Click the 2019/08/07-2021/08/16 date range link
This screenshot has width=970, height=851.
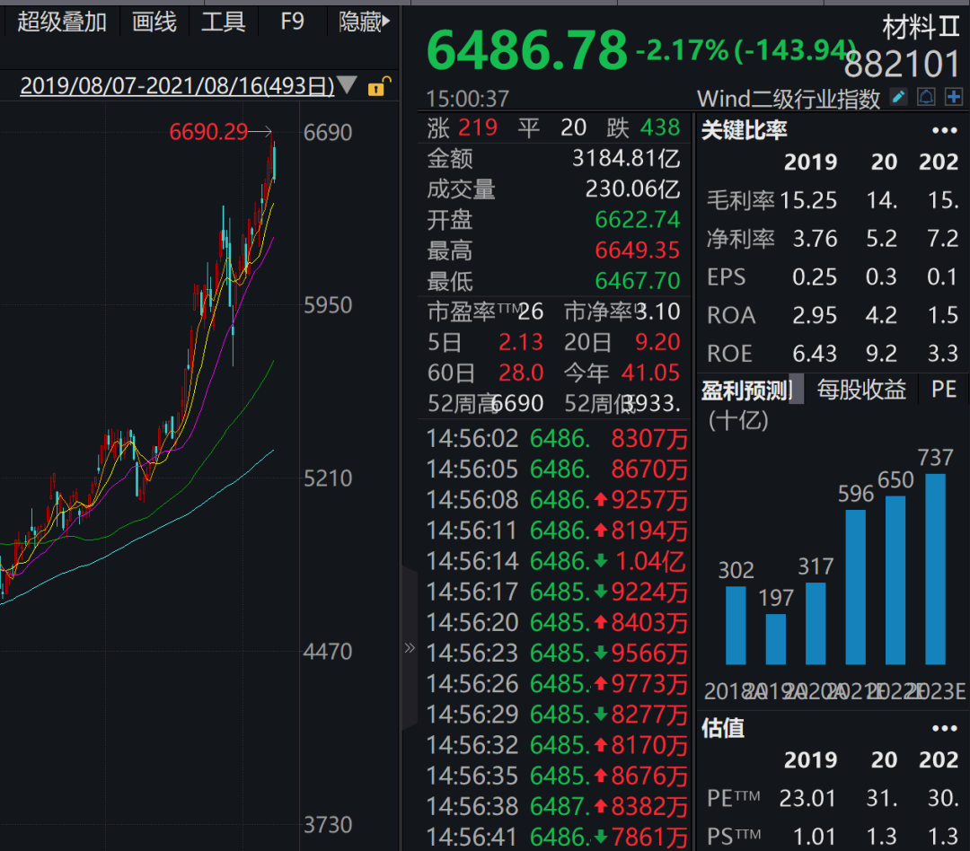(177, 86)
